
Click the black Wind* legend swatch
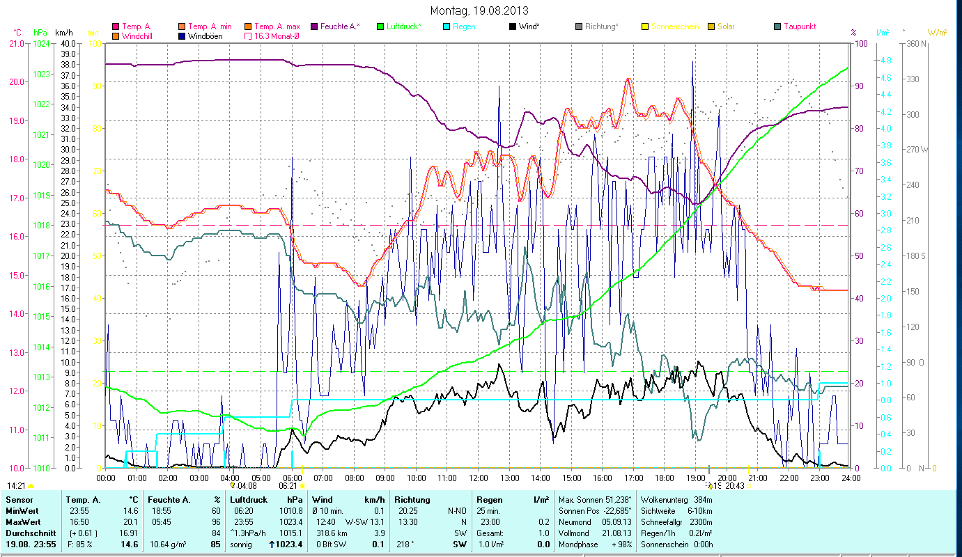[513, 26]
